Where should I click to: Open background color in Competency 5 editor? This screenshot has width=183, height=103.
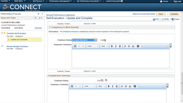pyautogui.click(x=138, y=46)
